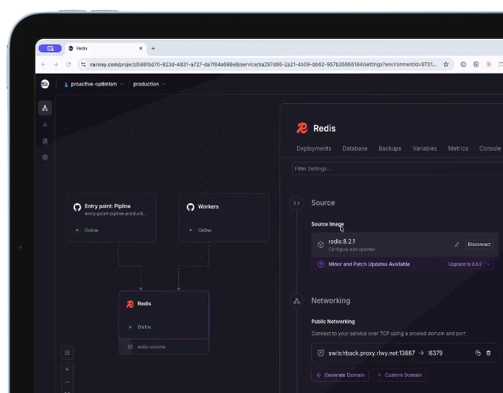Click the browser Forward arrow
The width and height of the screenshot is (503, 393).
(x=56, y=64)
